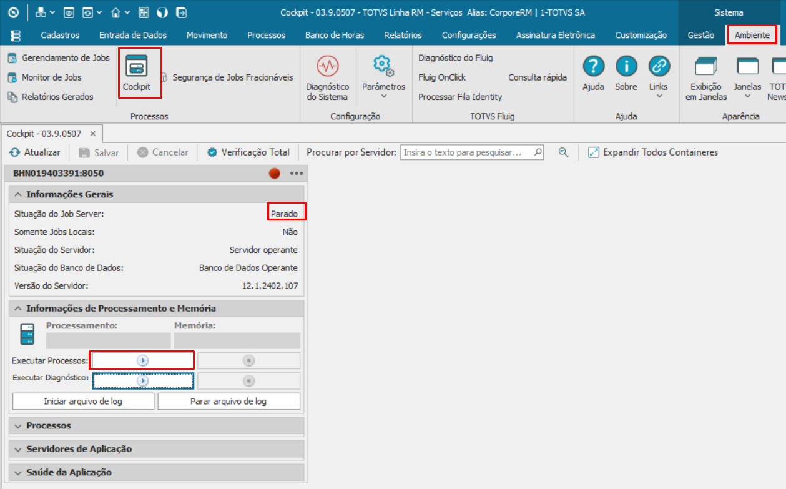Open dropdown arrow next to modules cubes icon

pos(52,12)
